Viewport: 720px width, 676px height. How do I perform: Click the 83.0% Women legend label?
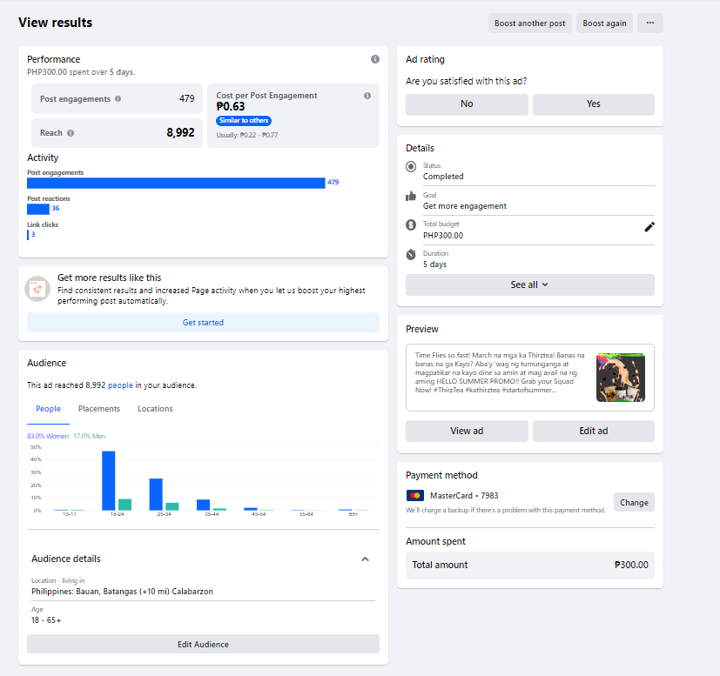tap(48, 436)
